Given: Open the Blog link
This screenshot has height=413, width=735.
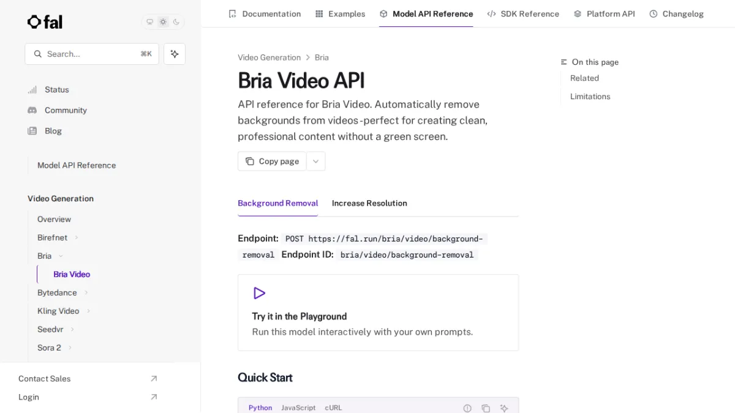Looking at the screenshot, I should 53,131.
